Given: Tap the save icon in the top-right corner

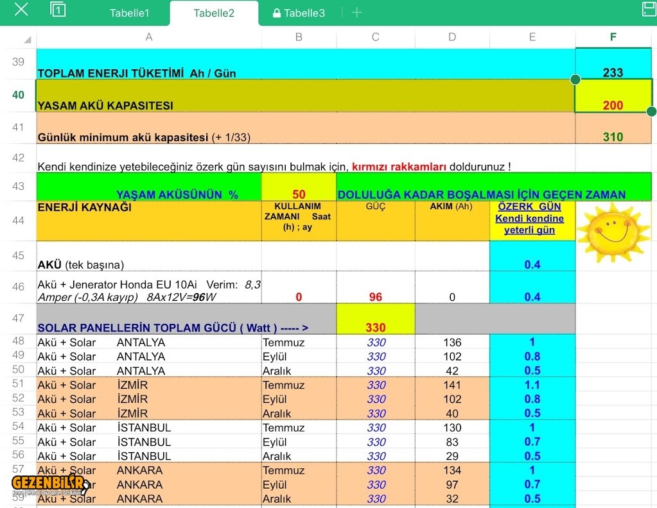Looking at the screenshot, I should point(649,9).
